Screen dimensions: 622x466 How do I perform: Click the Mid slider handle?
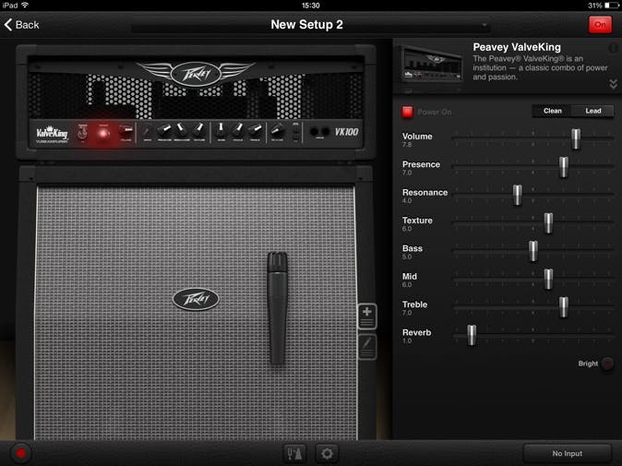(548, 279)
